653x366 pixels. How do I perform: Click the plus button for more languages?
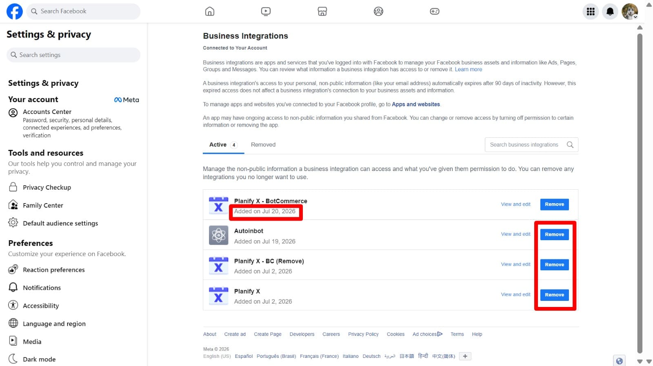[465, 356]
